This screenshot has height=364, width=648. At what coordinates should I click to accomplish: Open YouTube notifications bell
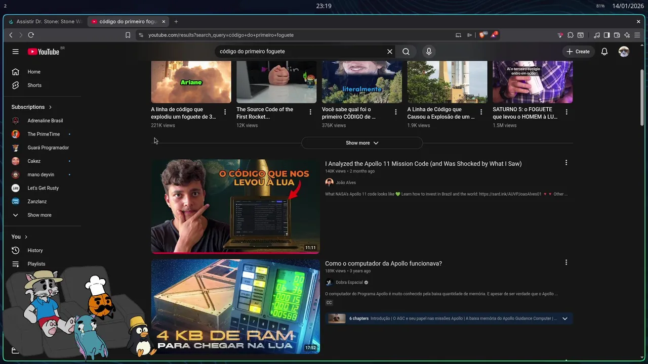point(604,52)
